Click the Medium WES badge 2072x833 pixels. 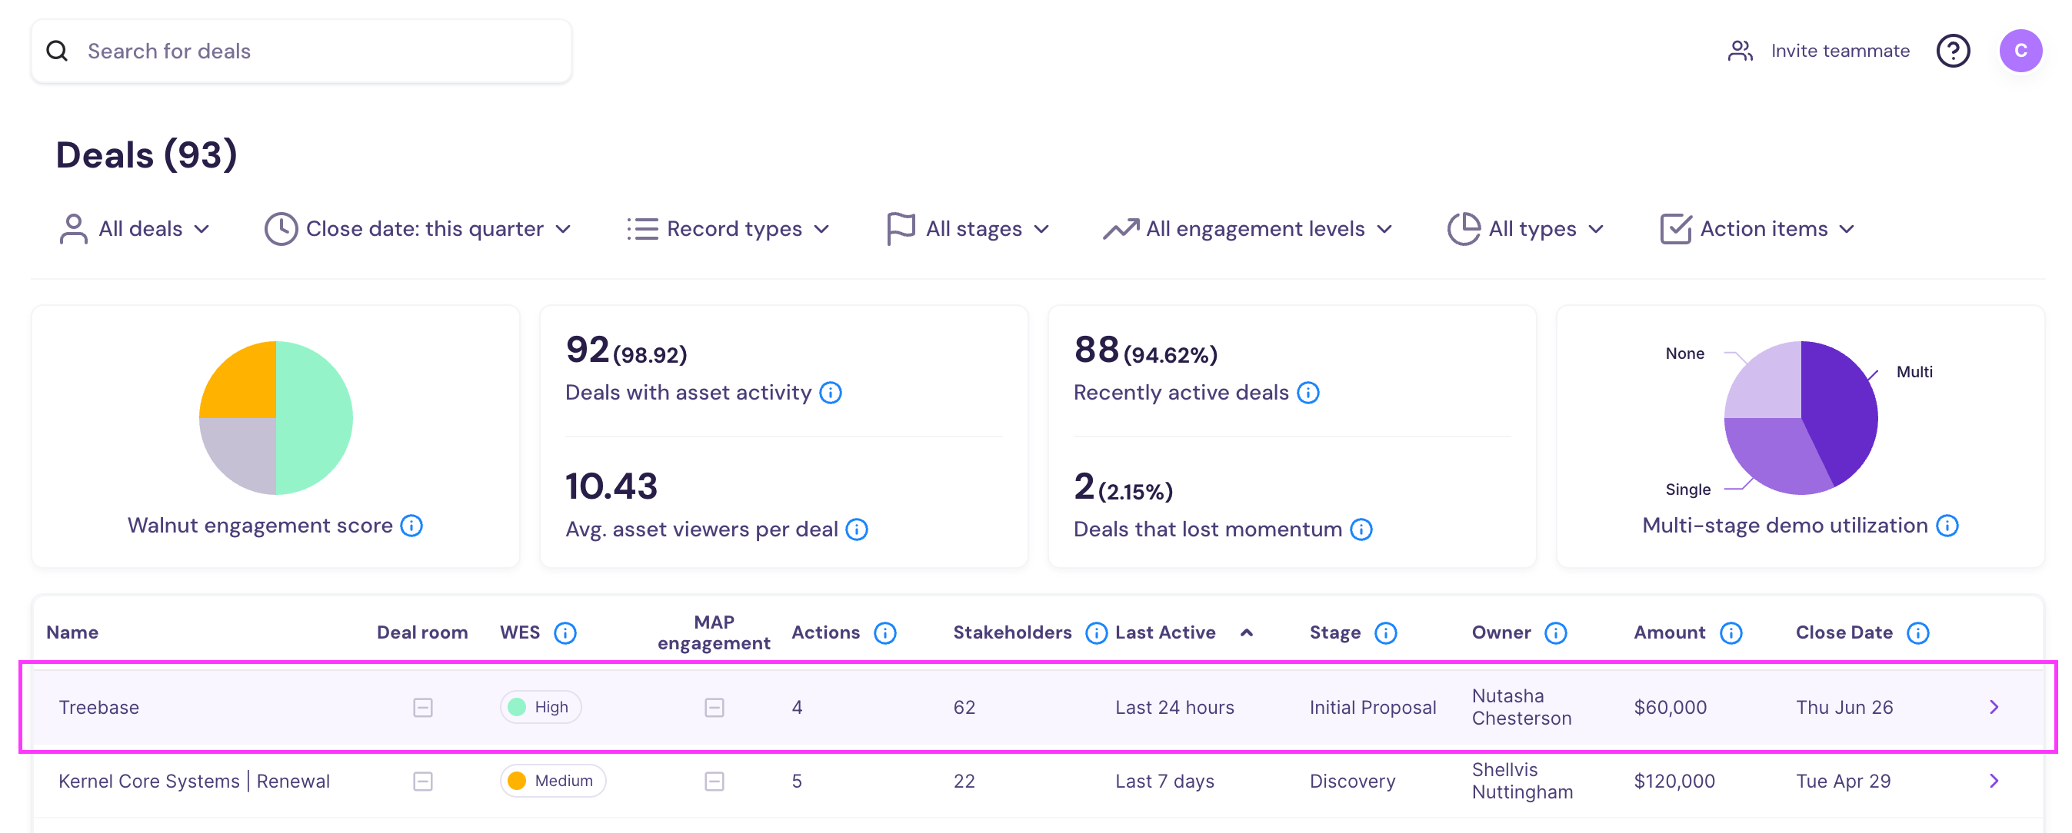pos(552,782)
